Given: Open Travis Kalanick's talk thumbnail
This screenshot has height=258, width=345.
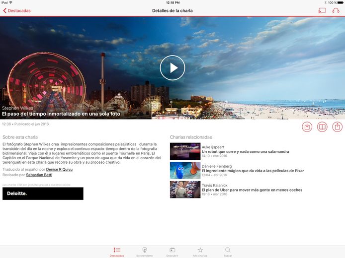Looking at the screenshot, I should point(185,190).
